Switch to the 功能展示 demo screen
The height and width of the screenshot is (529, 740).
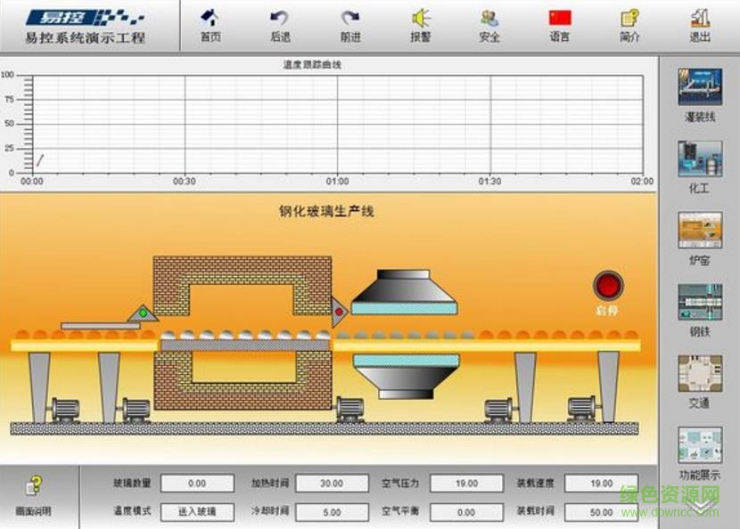(x=701, y=443)
